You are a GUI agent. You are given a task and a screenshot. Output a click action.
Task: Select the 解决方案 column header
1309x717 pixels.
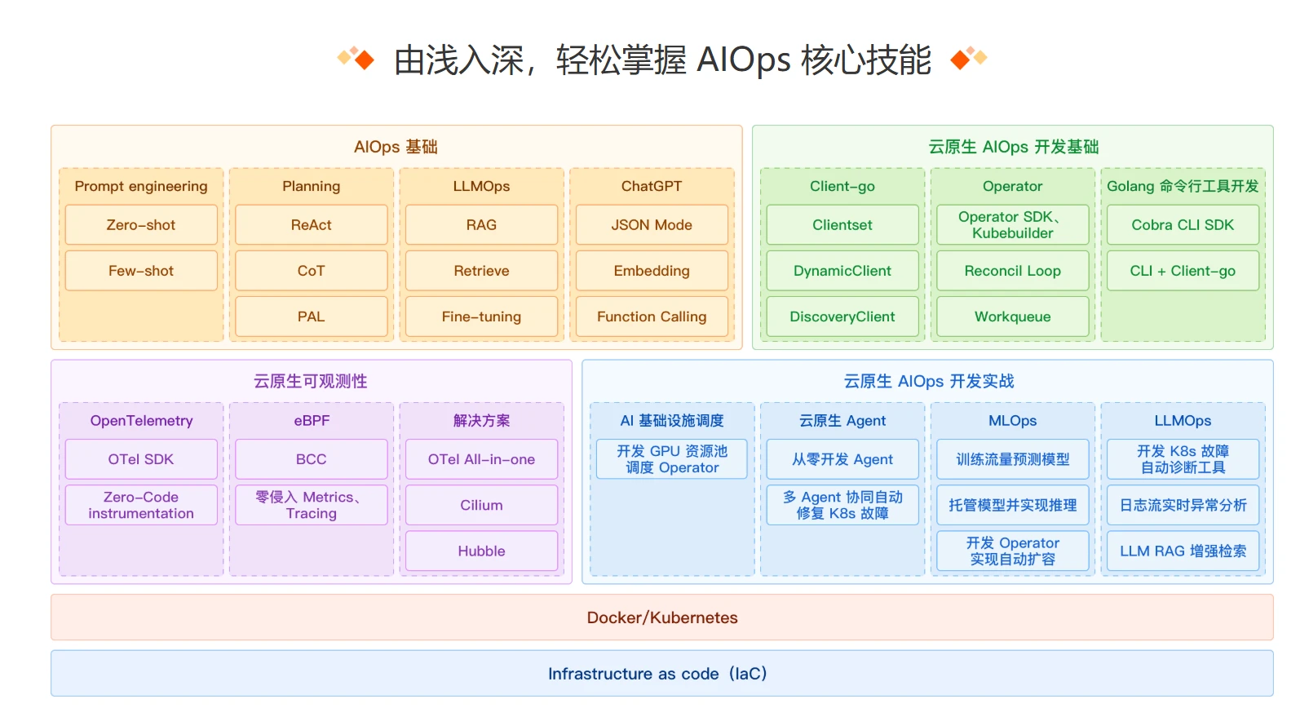coord(482,420)
